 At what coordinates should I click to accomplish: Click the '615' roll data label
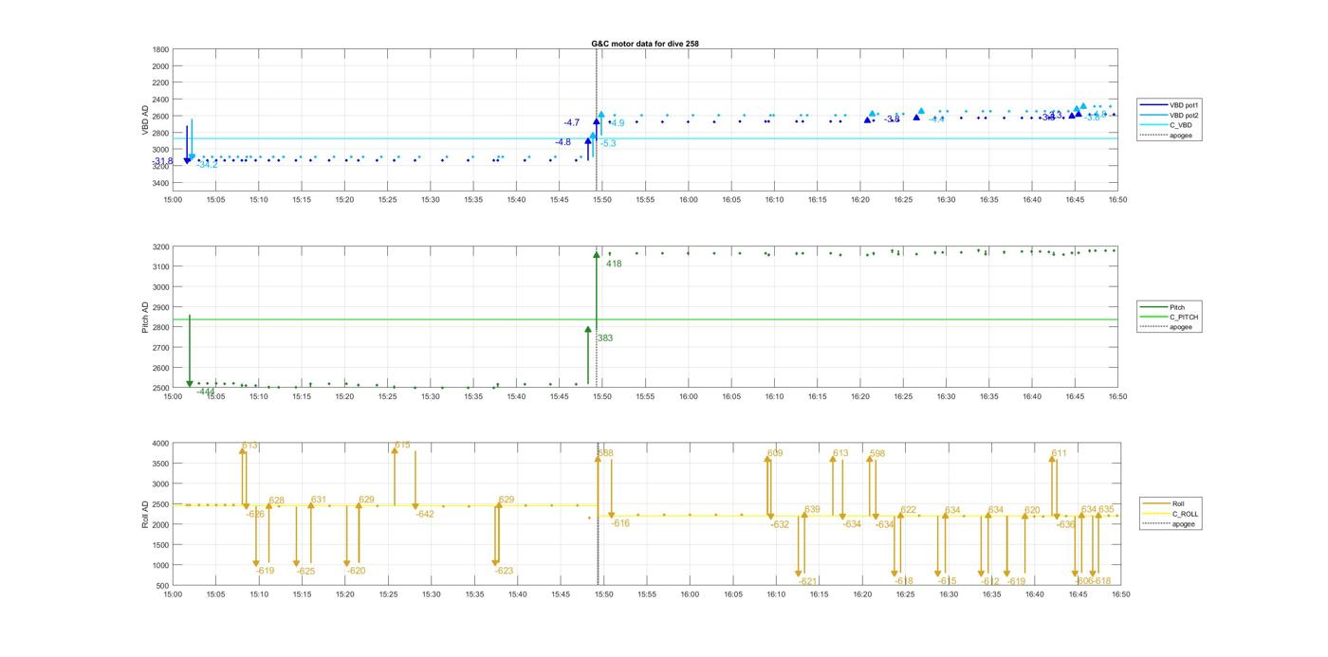tap(402, 445)
